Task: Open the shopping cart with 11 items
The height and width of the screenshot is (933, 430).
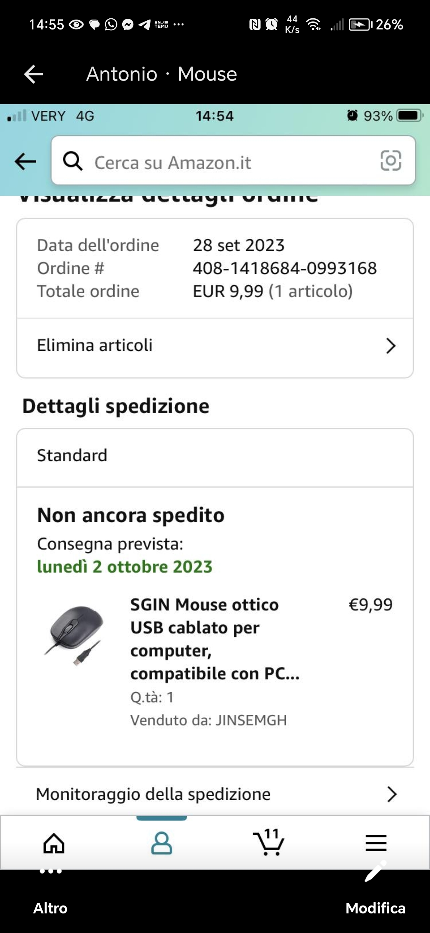Action: tap(269, 842)
